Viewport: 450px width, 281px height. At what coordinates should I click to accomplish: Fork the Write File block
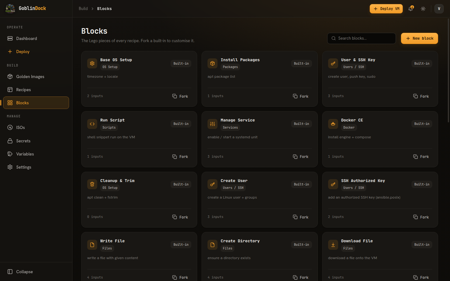click(x=180, y=277)
